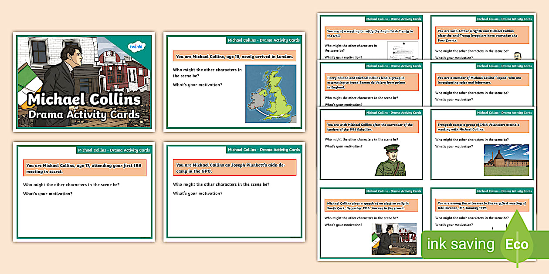549x274 pixels.
Task: Select the 'first IRB meeting in secret' prompt
Action: point(85,168)
